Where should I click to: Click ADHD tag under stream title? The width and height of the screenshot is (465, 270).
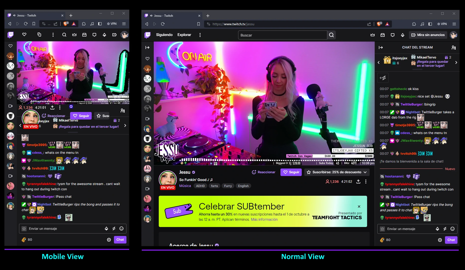point(200,186)
